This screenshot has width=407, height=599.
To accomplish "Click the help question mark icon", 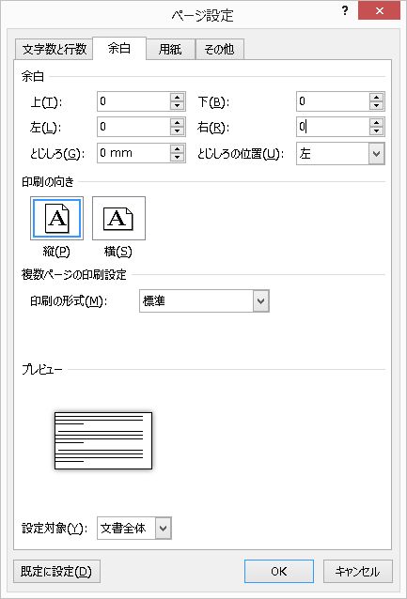I will (345, 10).
